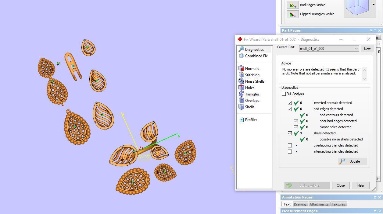Minimize the Part Pages panel
383x214 pixels.
pos(375,30)
